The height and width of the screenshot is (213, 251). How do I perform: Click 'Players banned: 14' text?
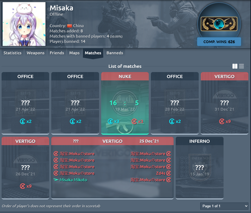[x=67, y=42]
